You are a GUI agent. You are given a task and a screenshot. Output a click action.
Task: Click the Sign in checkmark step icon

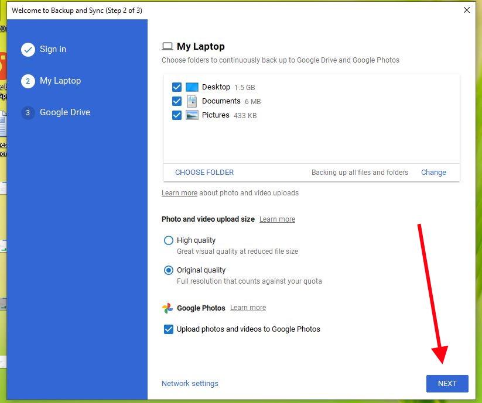pos(28,49)
